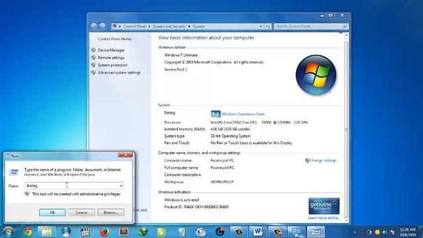The image size is (423, 238).
Task: Open Remote settings from the sidebar
Action: click(x=111, y=58)
